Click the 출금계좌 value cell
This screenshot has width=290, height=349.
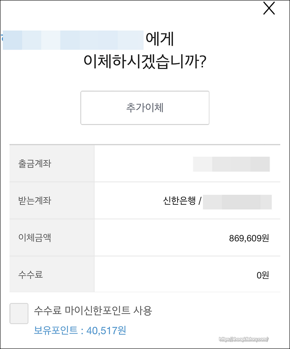pyautogui.click(x=187, y=164)
